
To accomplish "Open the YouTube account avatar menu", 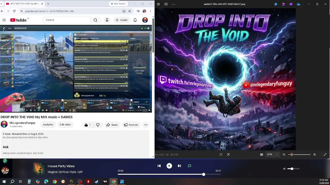I will coord(145,20).
